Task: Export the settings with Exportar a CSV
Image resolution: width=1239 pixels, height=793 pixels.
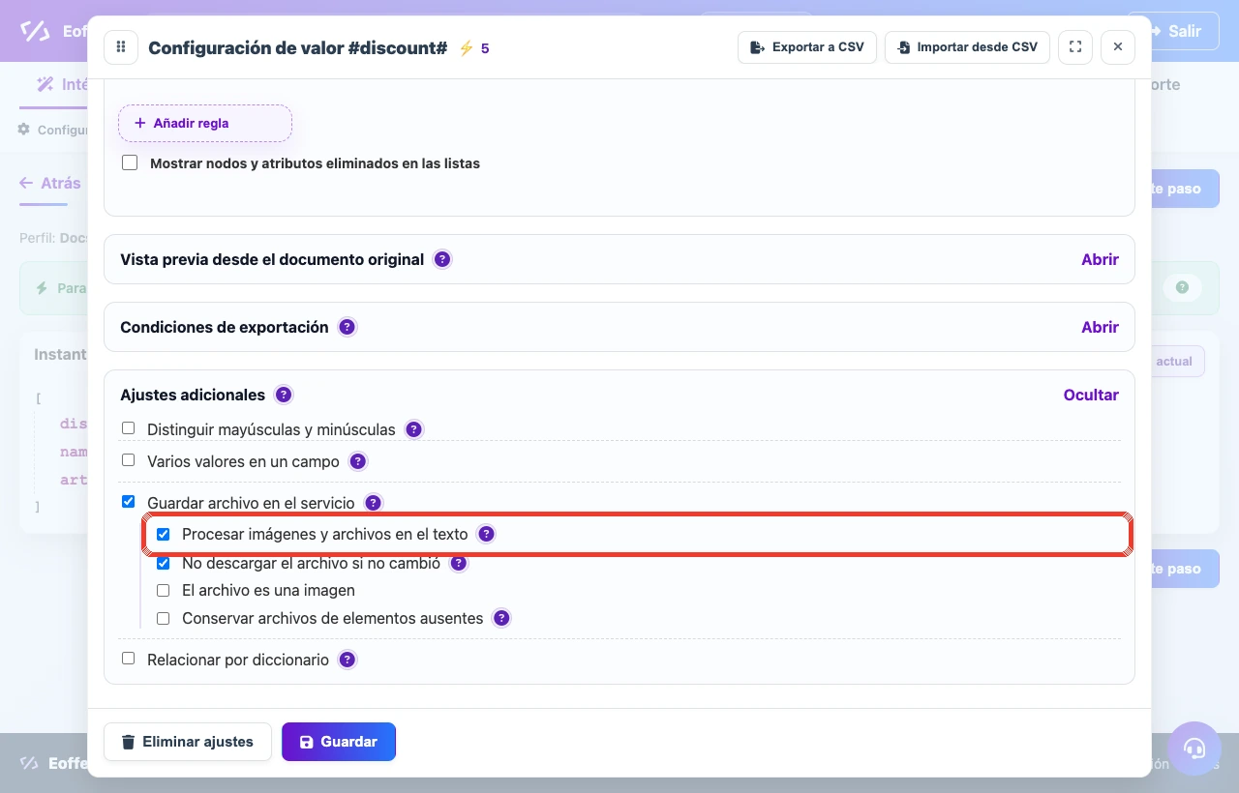Action: pos(807,47)
